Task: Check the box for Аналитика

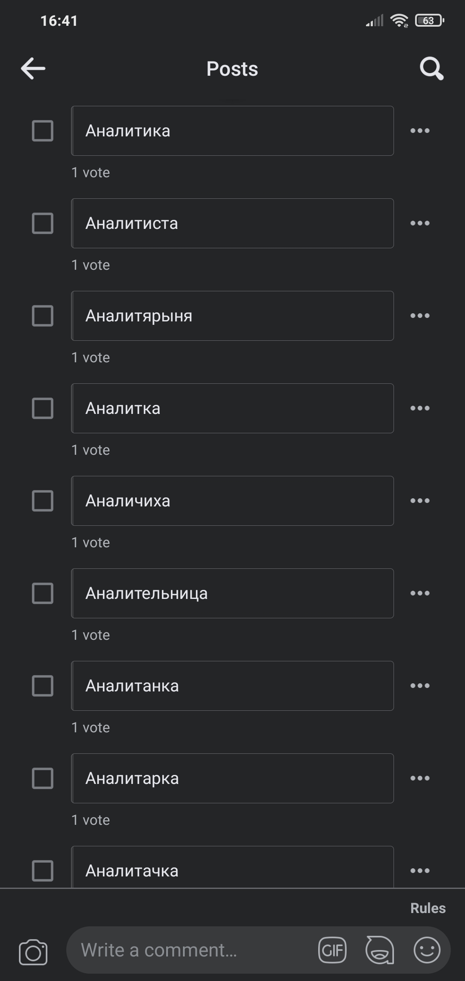Action: pyautogui.click(x=43, y=131)
